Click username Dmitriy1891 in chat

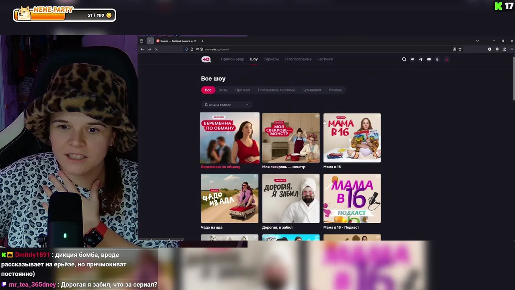(x=32, y=255)
